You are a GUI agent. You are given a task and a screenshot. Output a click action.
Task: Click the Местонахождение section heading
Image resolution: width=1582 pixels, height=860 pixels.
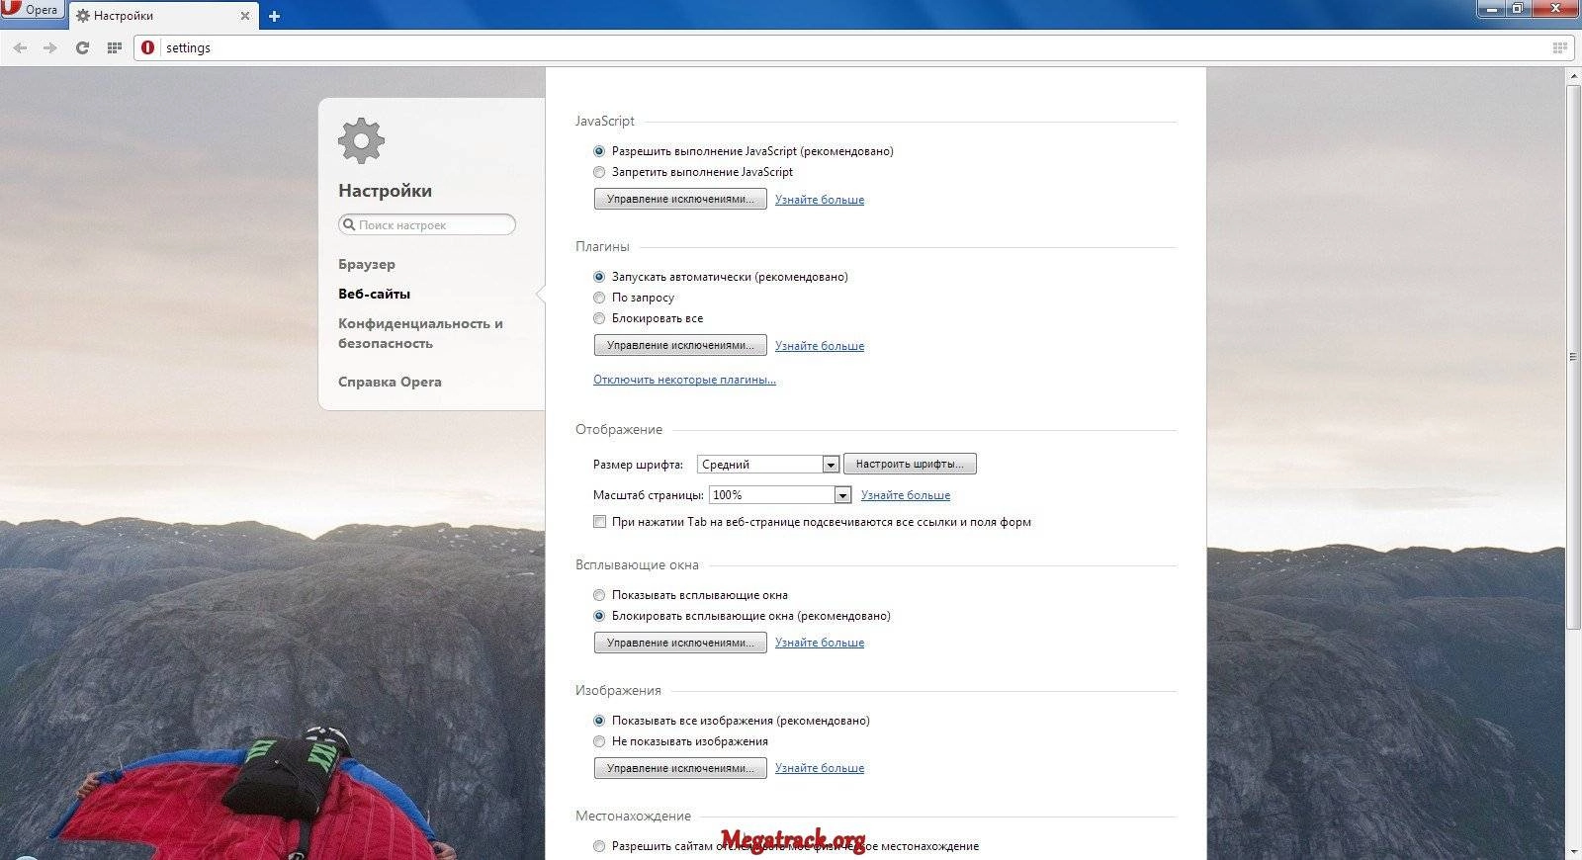633,816
